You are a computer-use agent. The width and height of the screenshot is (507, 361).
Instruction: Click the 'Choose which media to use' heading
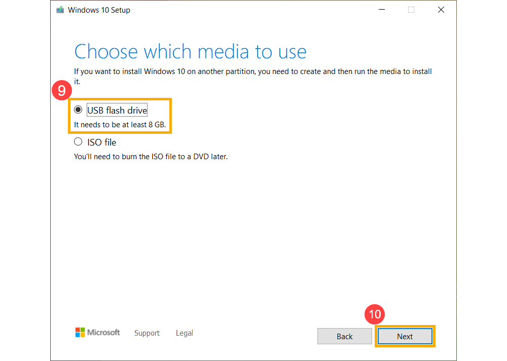pos(191,52)
